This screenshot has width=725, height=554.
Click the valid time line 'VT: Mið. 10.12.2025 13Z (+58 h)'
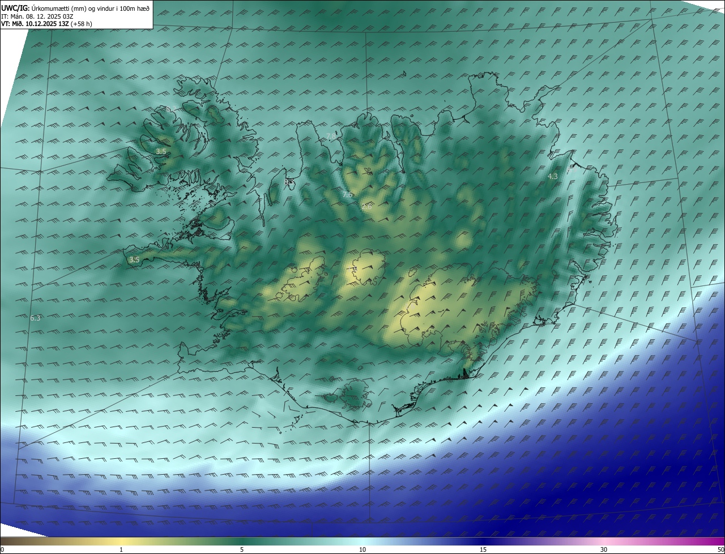pos(46,24)
